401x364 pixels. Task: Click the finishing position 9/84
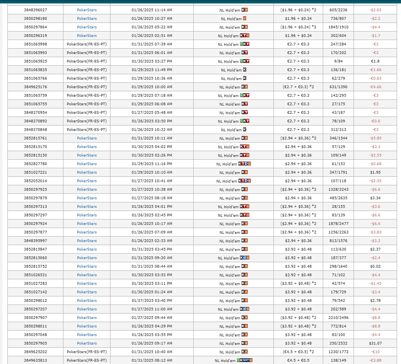pyautogui.click(x=338, y=61)
